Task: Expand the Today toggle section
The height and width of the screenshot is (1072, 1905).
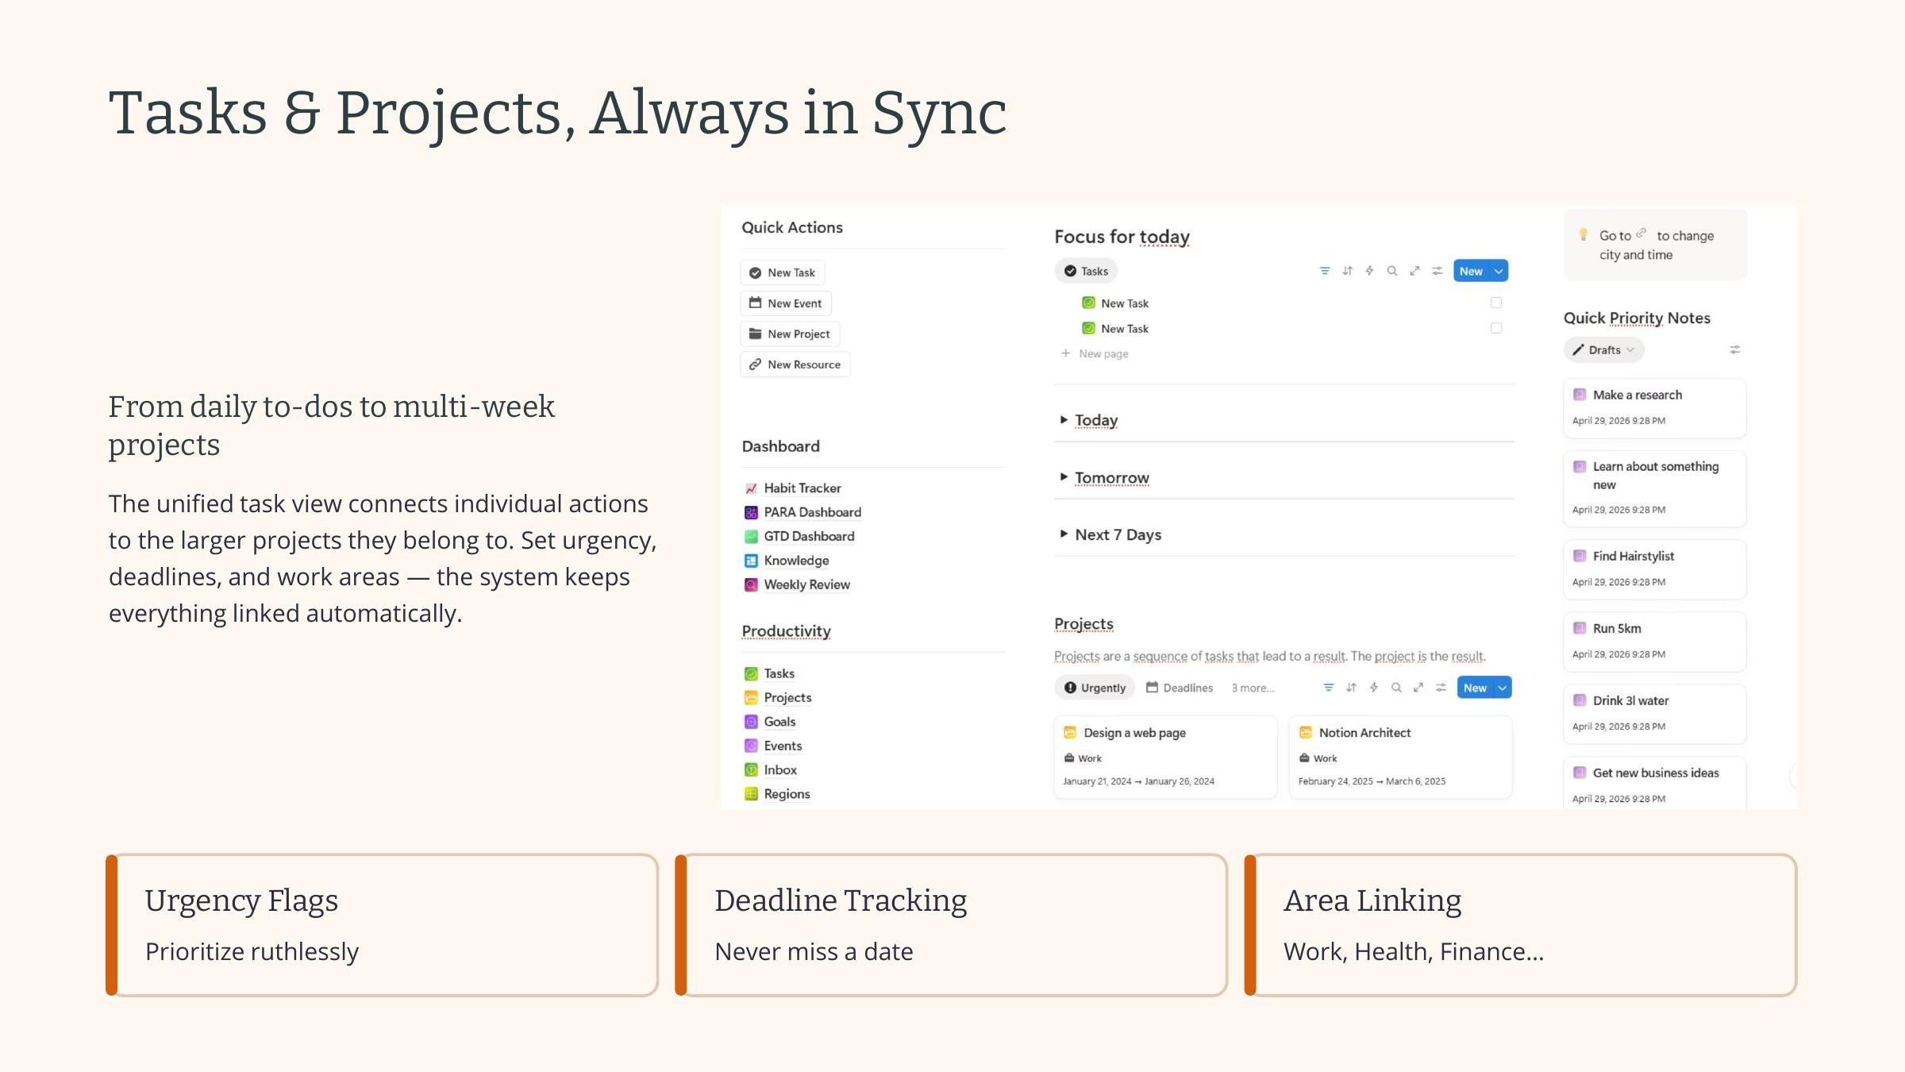Action: tap(1064, 420)
